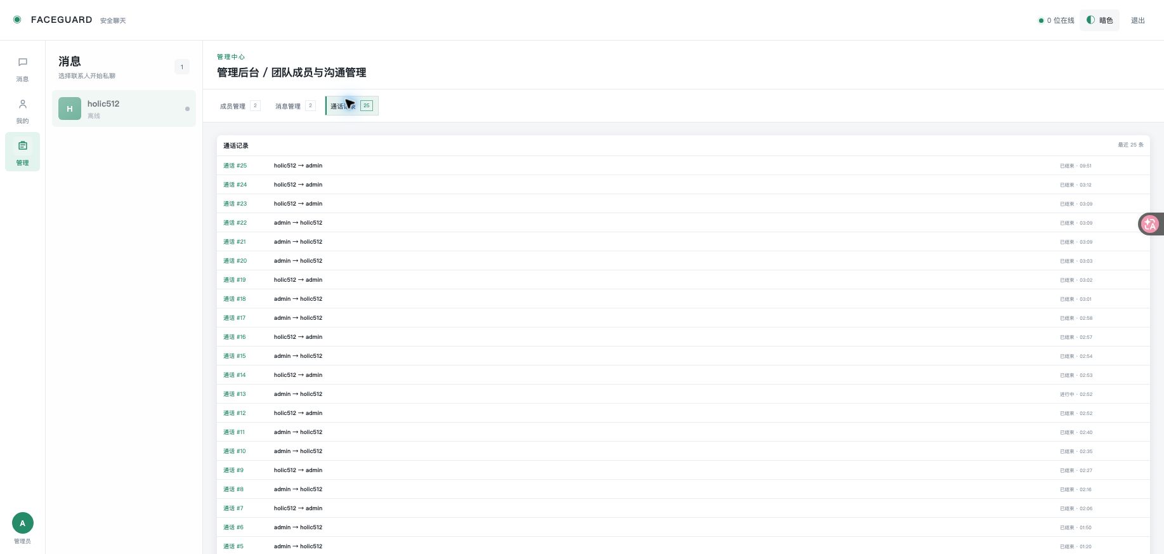Open the holic512 contact conversation
The height and width of the screenshot is (554, 1164).
pos(124,109)
